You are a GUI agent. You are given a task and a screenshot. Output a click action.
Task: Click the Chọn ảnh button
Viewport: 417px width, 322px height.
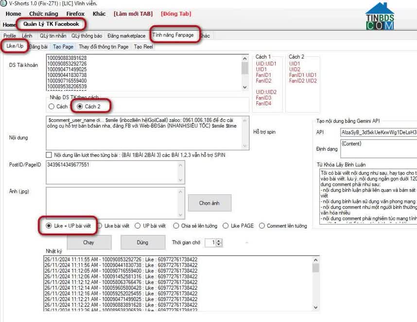pos(209,203)
